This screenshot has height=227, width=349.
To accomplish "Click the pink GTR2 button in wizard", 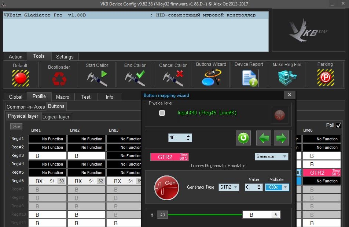I will point(170,157).
